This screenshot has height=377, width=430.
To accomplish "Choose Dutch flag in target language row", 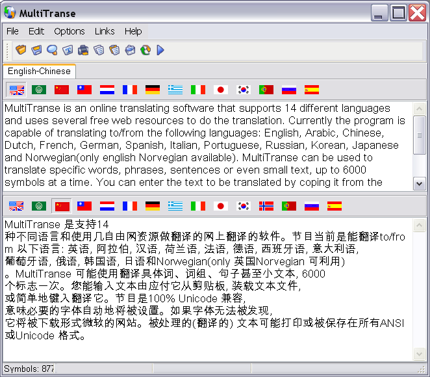I will coord(107,206).
